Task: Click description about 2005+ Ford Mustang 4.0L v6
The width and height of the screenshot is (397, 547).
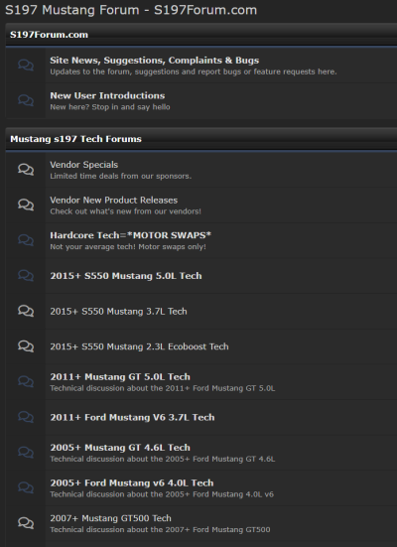Action: [162, 494]
